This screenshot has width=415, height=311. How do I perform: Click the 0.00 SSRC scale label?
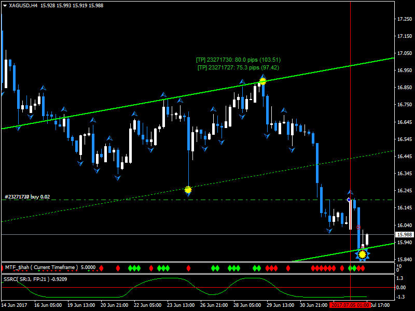(401, 288)
